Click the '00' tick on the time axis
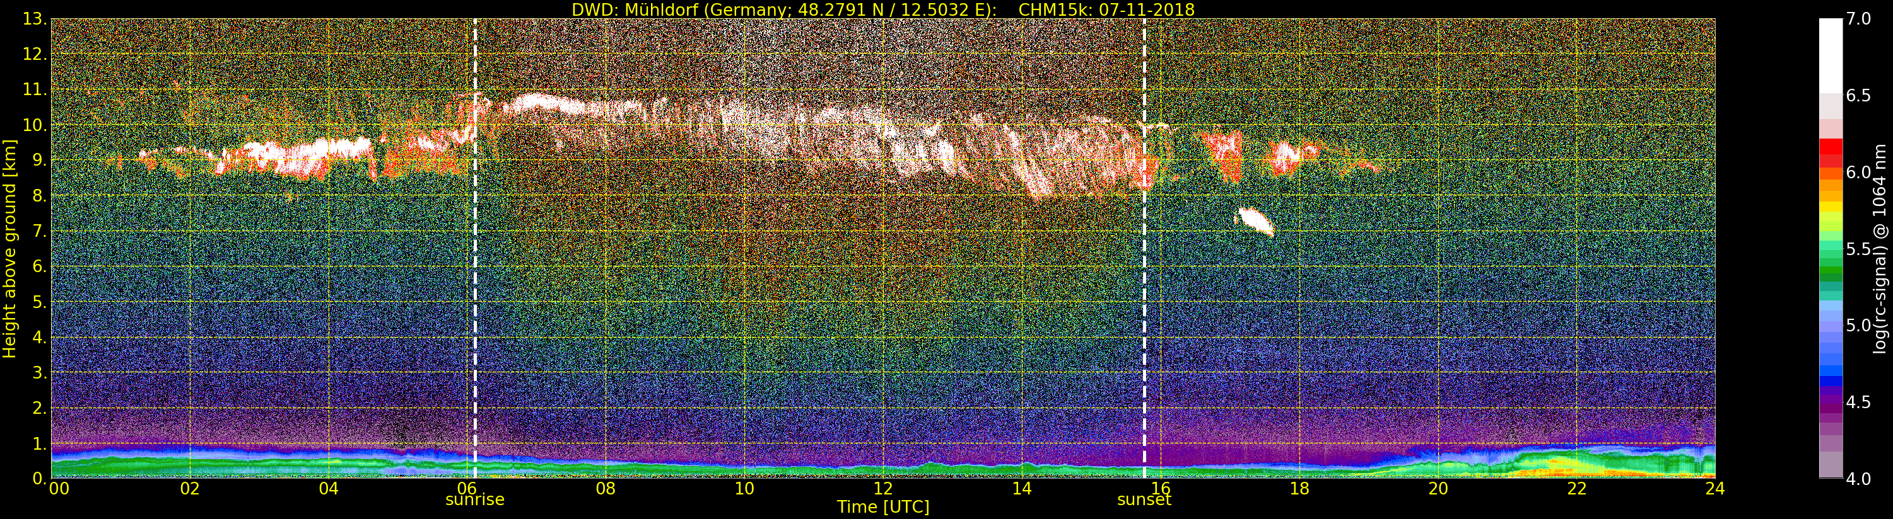 (59, 488)
